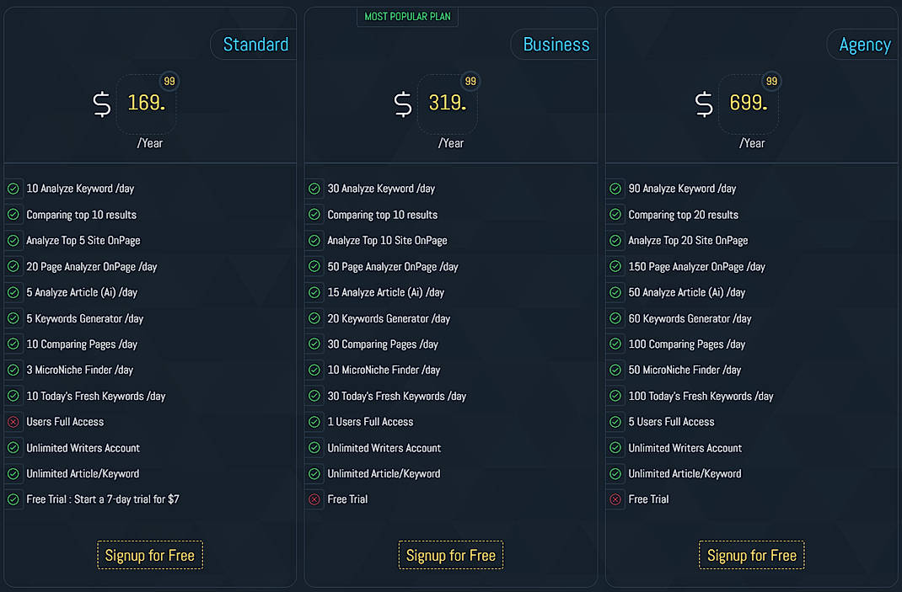Click the check icon for "50 MicroNiche Finder /day" in Agency
Image resolution: width=902 pixels, height=592 pixels.
[615, 370]
